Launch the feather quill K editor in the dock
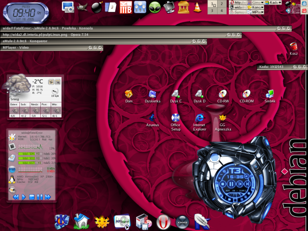Image resolution: width=308 pixels, height=231 pixels. tap(202, 222)
